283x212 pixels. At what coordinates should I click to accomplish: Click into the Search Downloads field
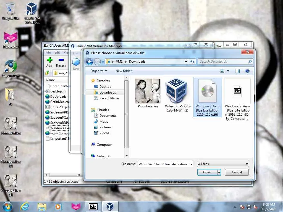click(x=223, y=62)
